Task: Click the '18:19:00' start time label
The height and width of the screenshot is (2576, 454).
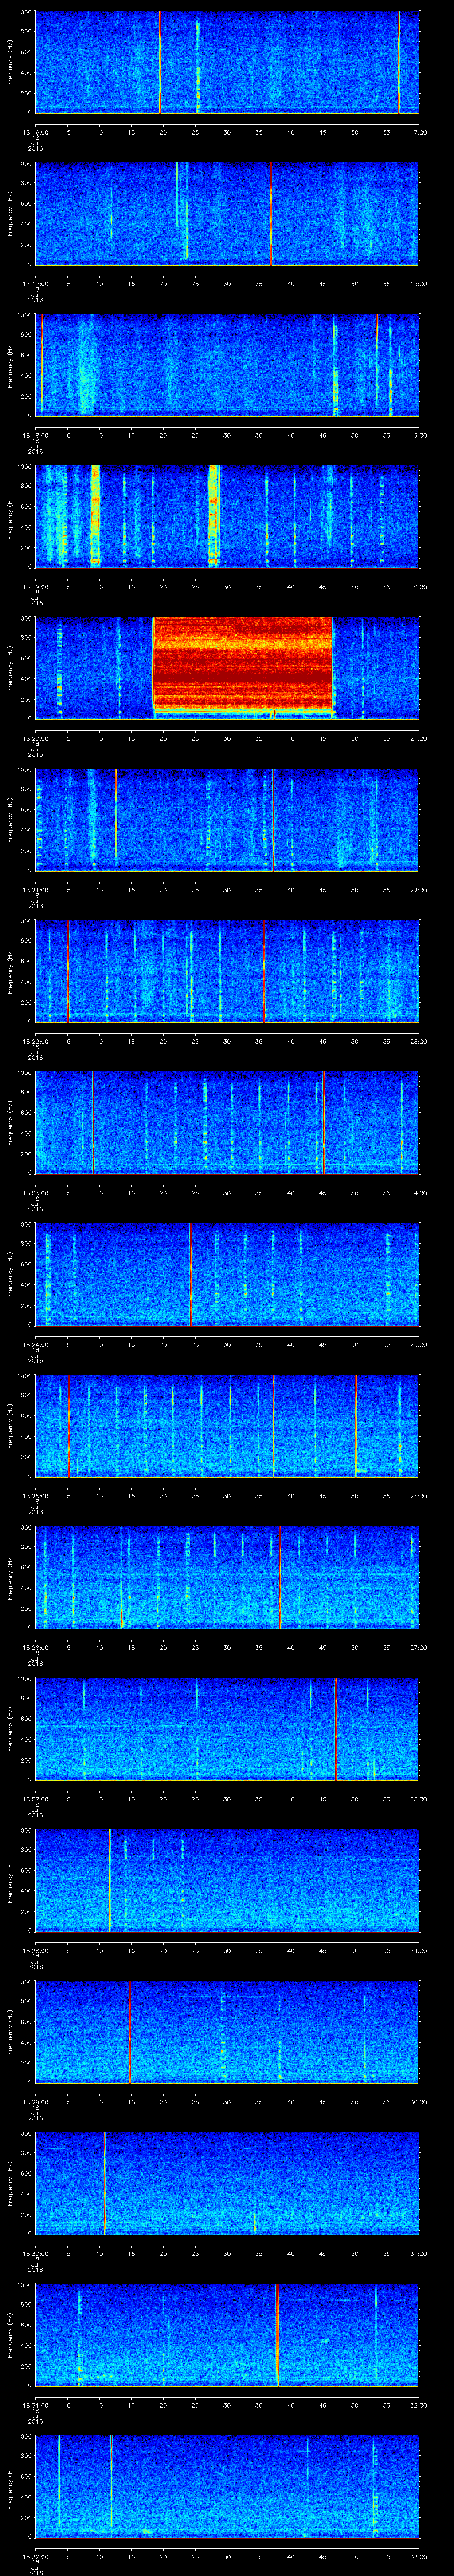Action: click(35, 586)
